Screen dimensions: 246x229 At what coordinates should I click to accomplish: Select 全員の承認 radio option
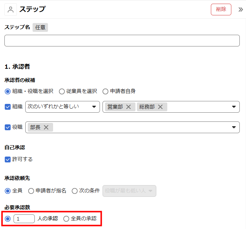[66, 219]
